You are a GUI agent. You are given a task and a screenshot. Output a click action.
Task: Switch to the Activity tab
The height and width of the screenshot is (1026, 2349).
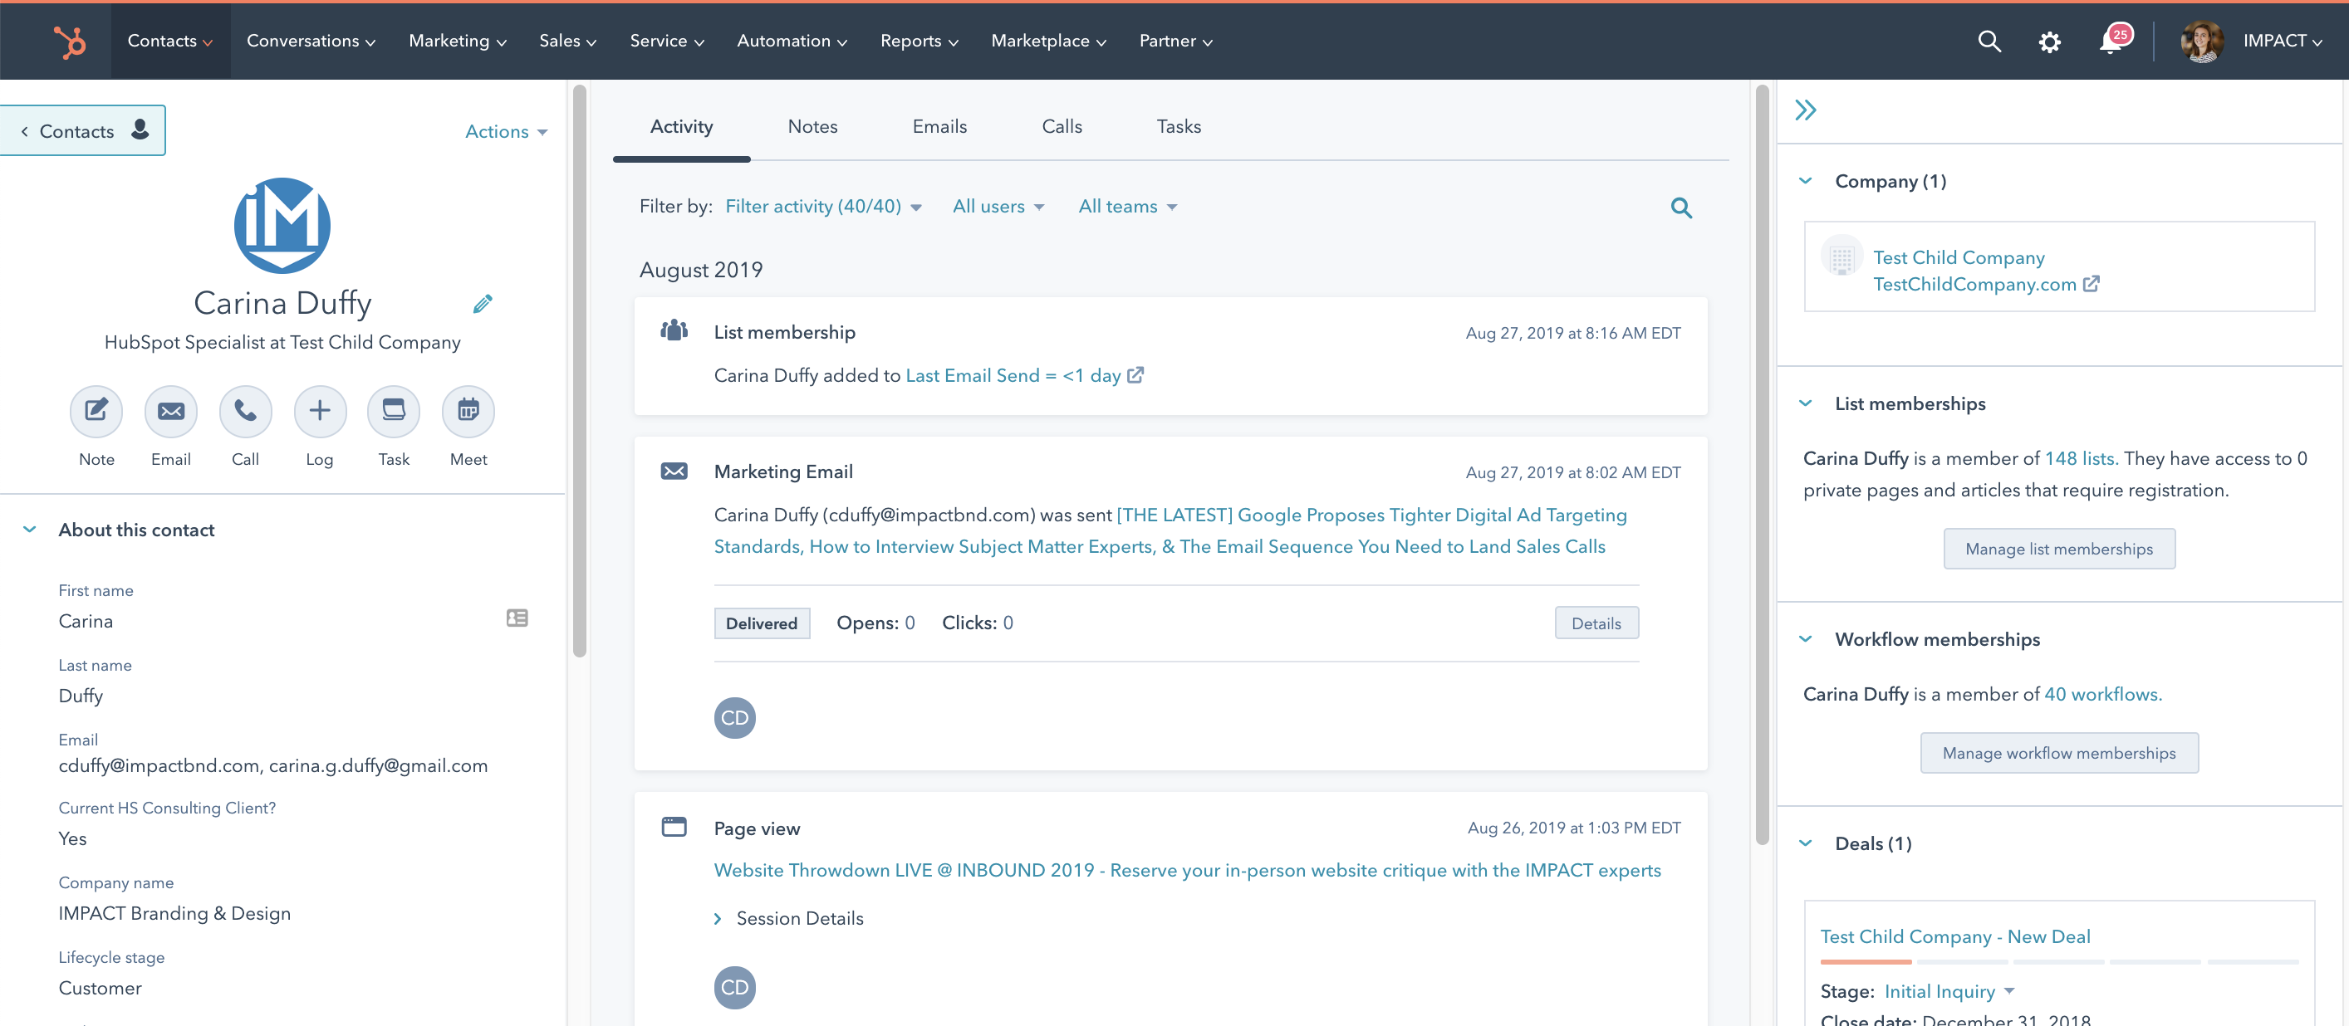(681, 127)
